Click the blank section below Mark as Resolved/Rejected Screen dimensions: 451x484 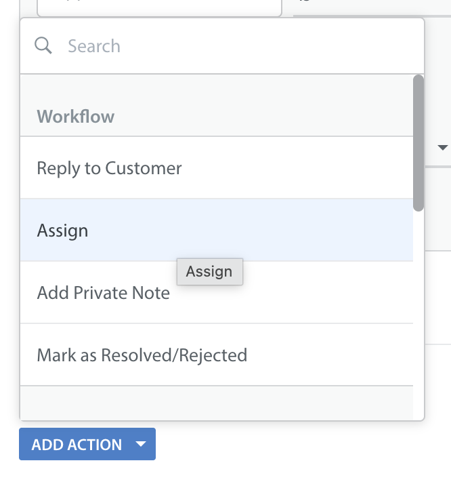[x=217, y=403]
